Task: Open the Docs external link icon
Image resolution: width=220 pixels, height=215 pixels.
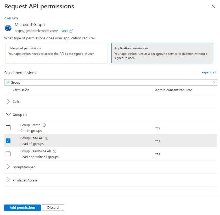Action: (x=71, y=31)
